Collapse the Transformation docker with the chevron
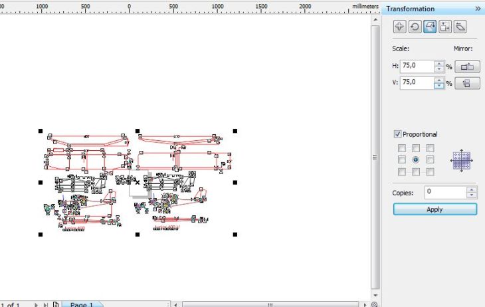This screenshot has height=307, width=485. pos(478,9)
